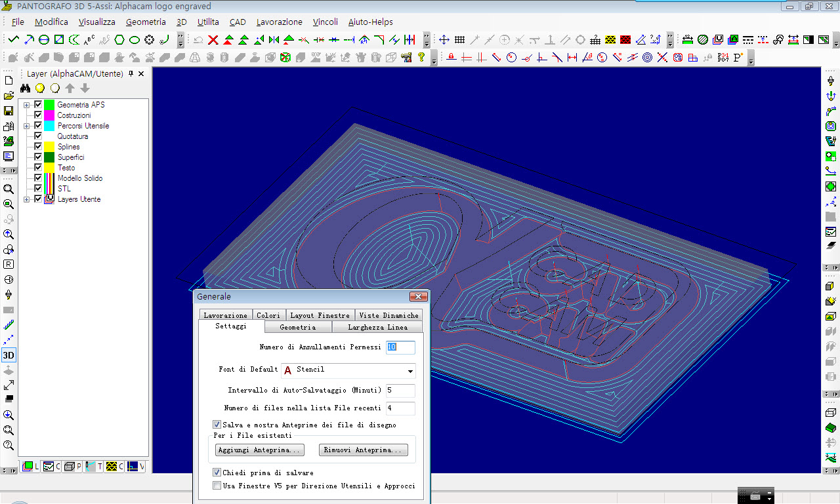Switch to the Colori tab
Screen dimensions: 840x504
tap(268, 315)
